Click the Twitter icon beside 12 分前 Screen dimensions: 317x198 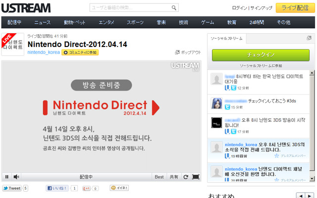click(234, 88)
